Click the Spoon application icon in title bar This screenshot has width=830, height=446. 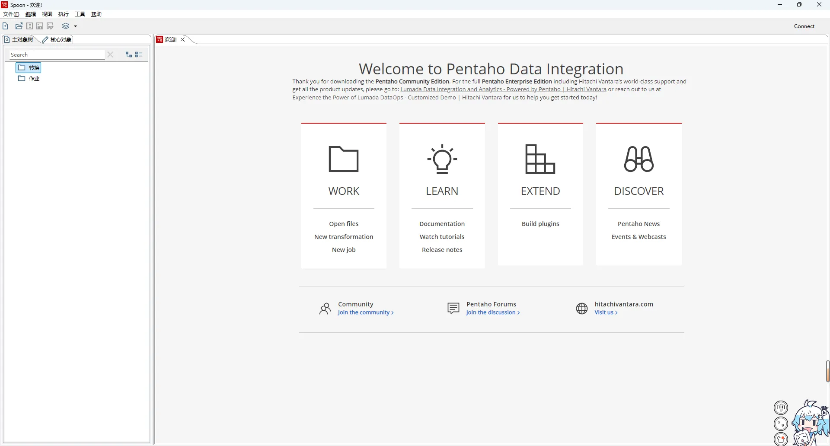point(5,5)
